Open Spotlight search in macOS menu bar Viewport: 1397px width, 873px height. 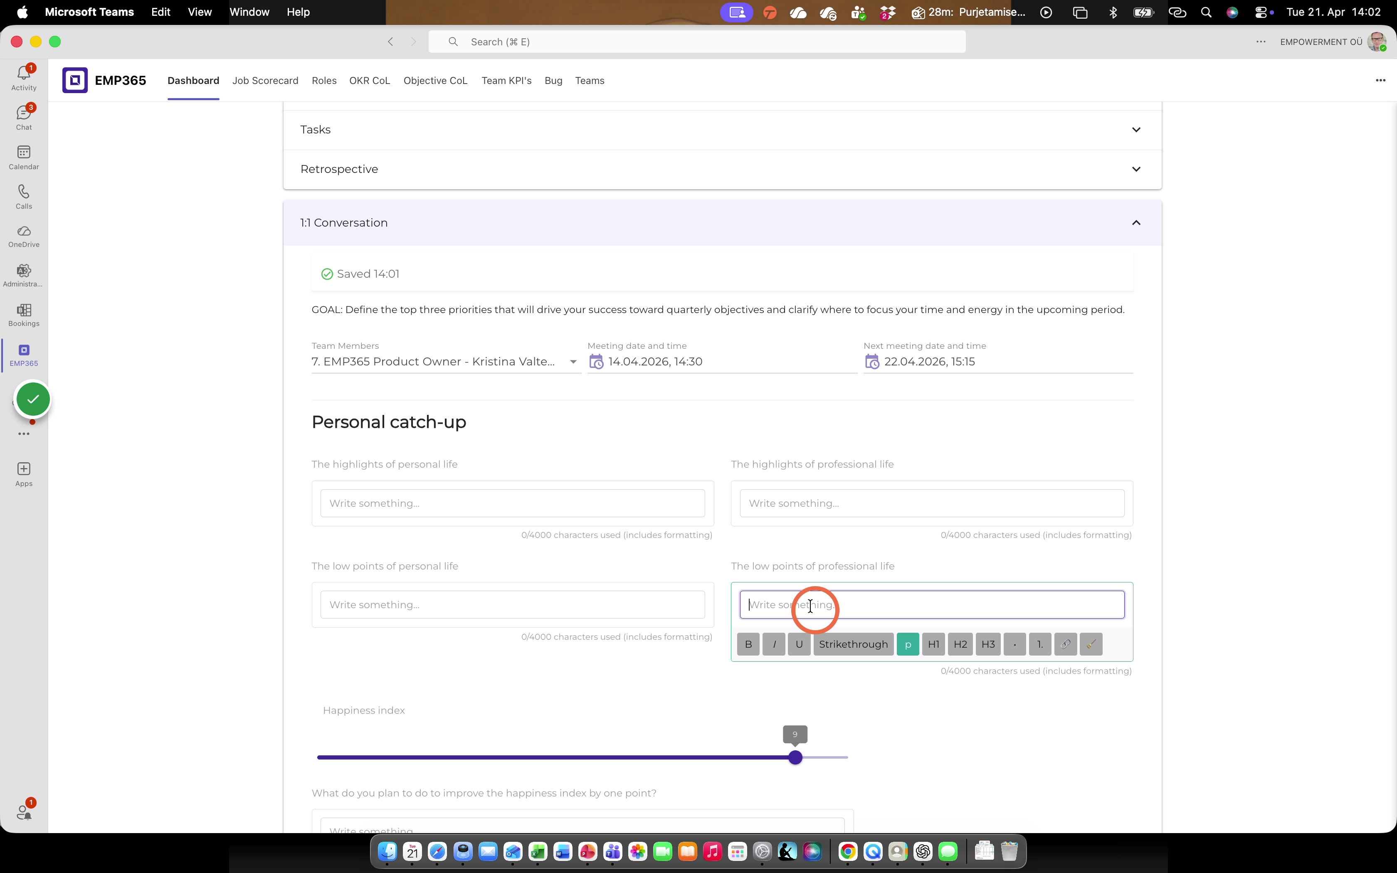click(1206, 12)
